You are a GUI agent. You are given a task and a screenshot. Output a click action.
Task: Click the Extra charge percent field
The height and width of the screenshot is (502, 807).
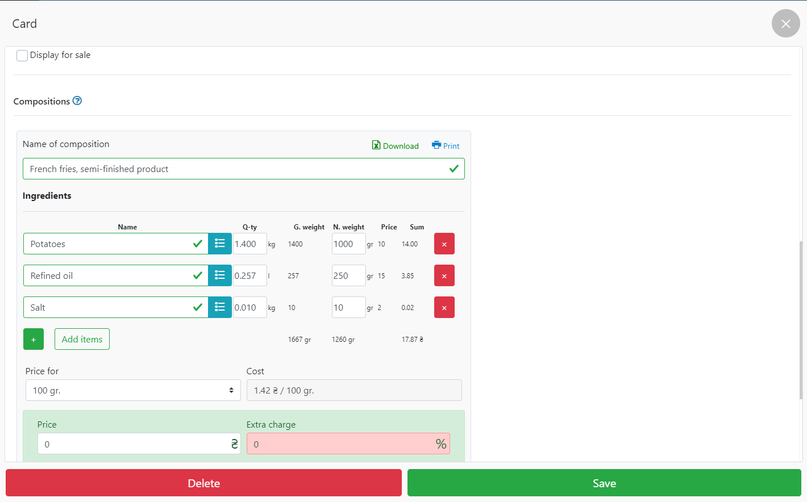pos(341,444)
